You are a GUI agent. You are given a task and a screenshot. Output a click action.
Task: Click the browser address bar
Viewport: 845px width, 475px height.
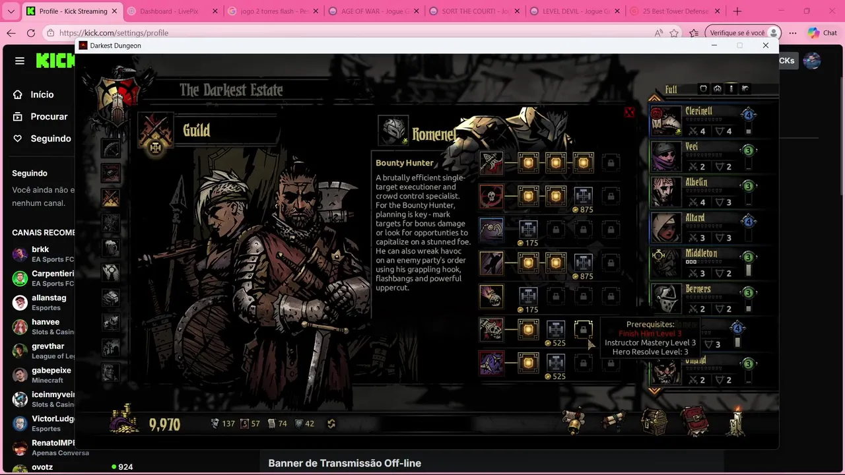point(350,33)
